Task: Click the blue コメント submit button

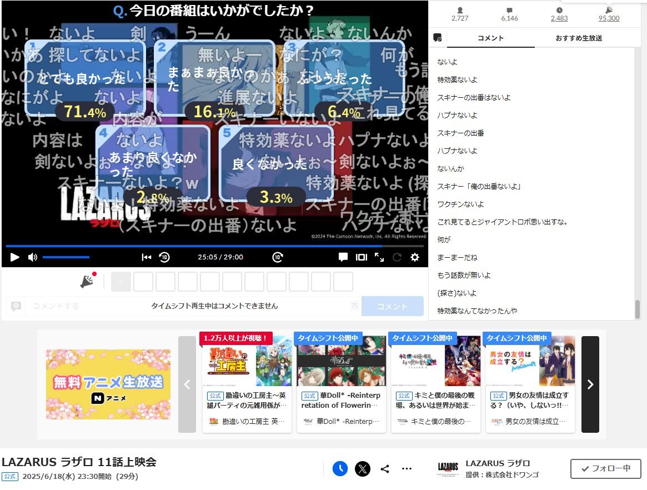Action: [x=393, y=306]
